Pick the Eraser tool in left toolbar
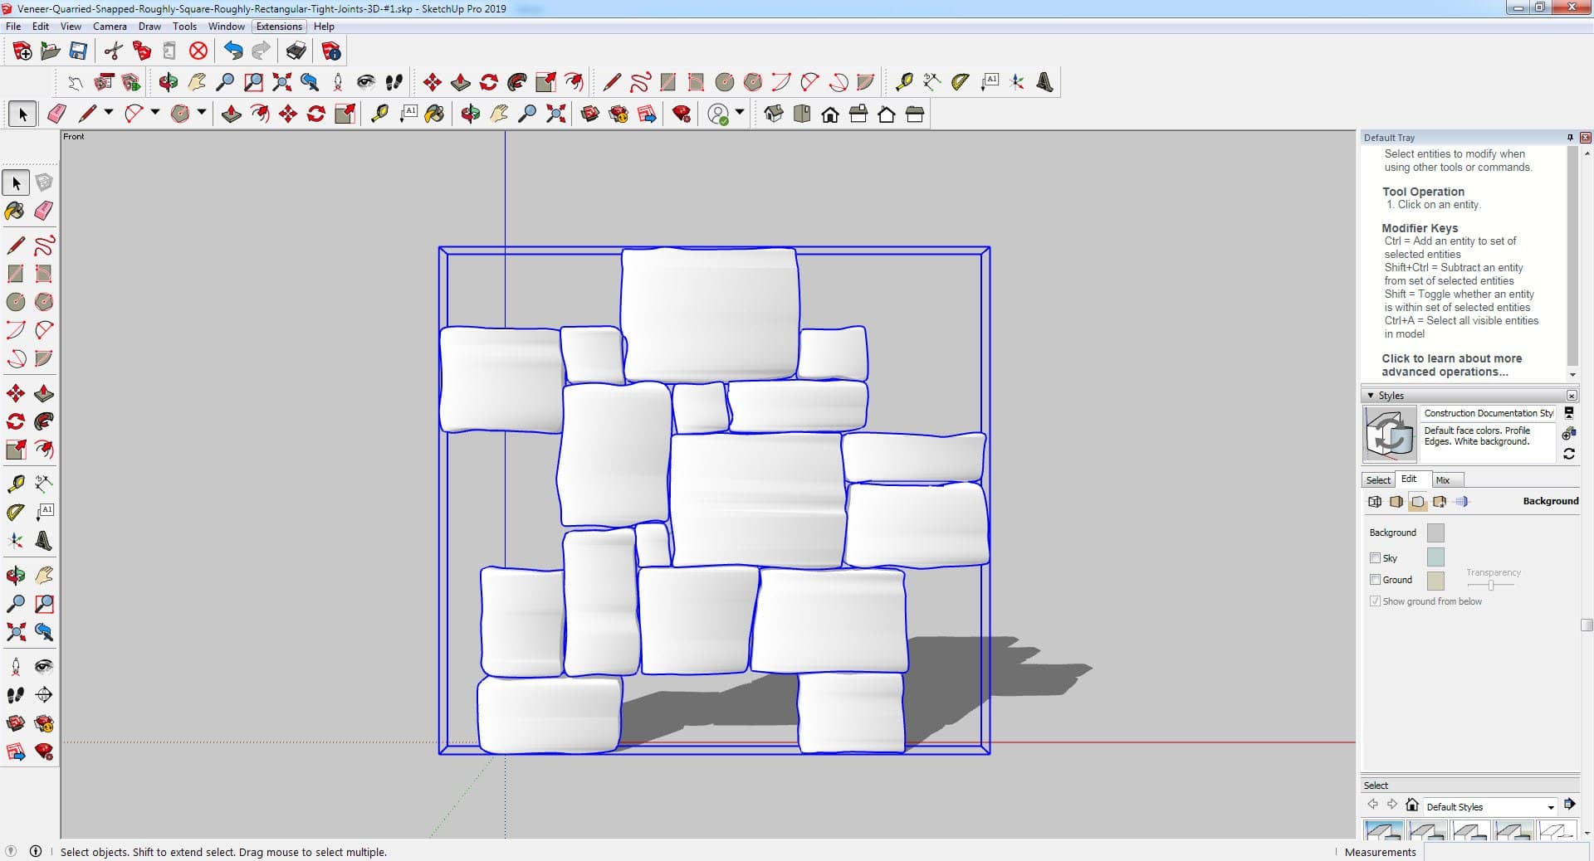Screen dimensions: 1594x861 coord(44,211)
